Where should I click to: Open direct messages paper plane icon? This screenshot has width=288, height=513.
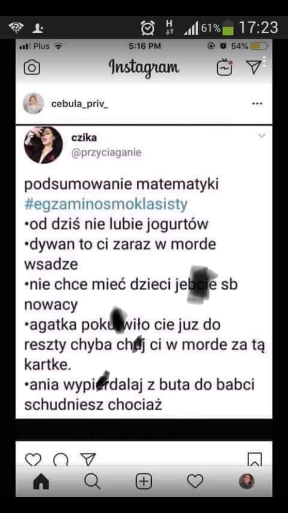pos(253,67)
